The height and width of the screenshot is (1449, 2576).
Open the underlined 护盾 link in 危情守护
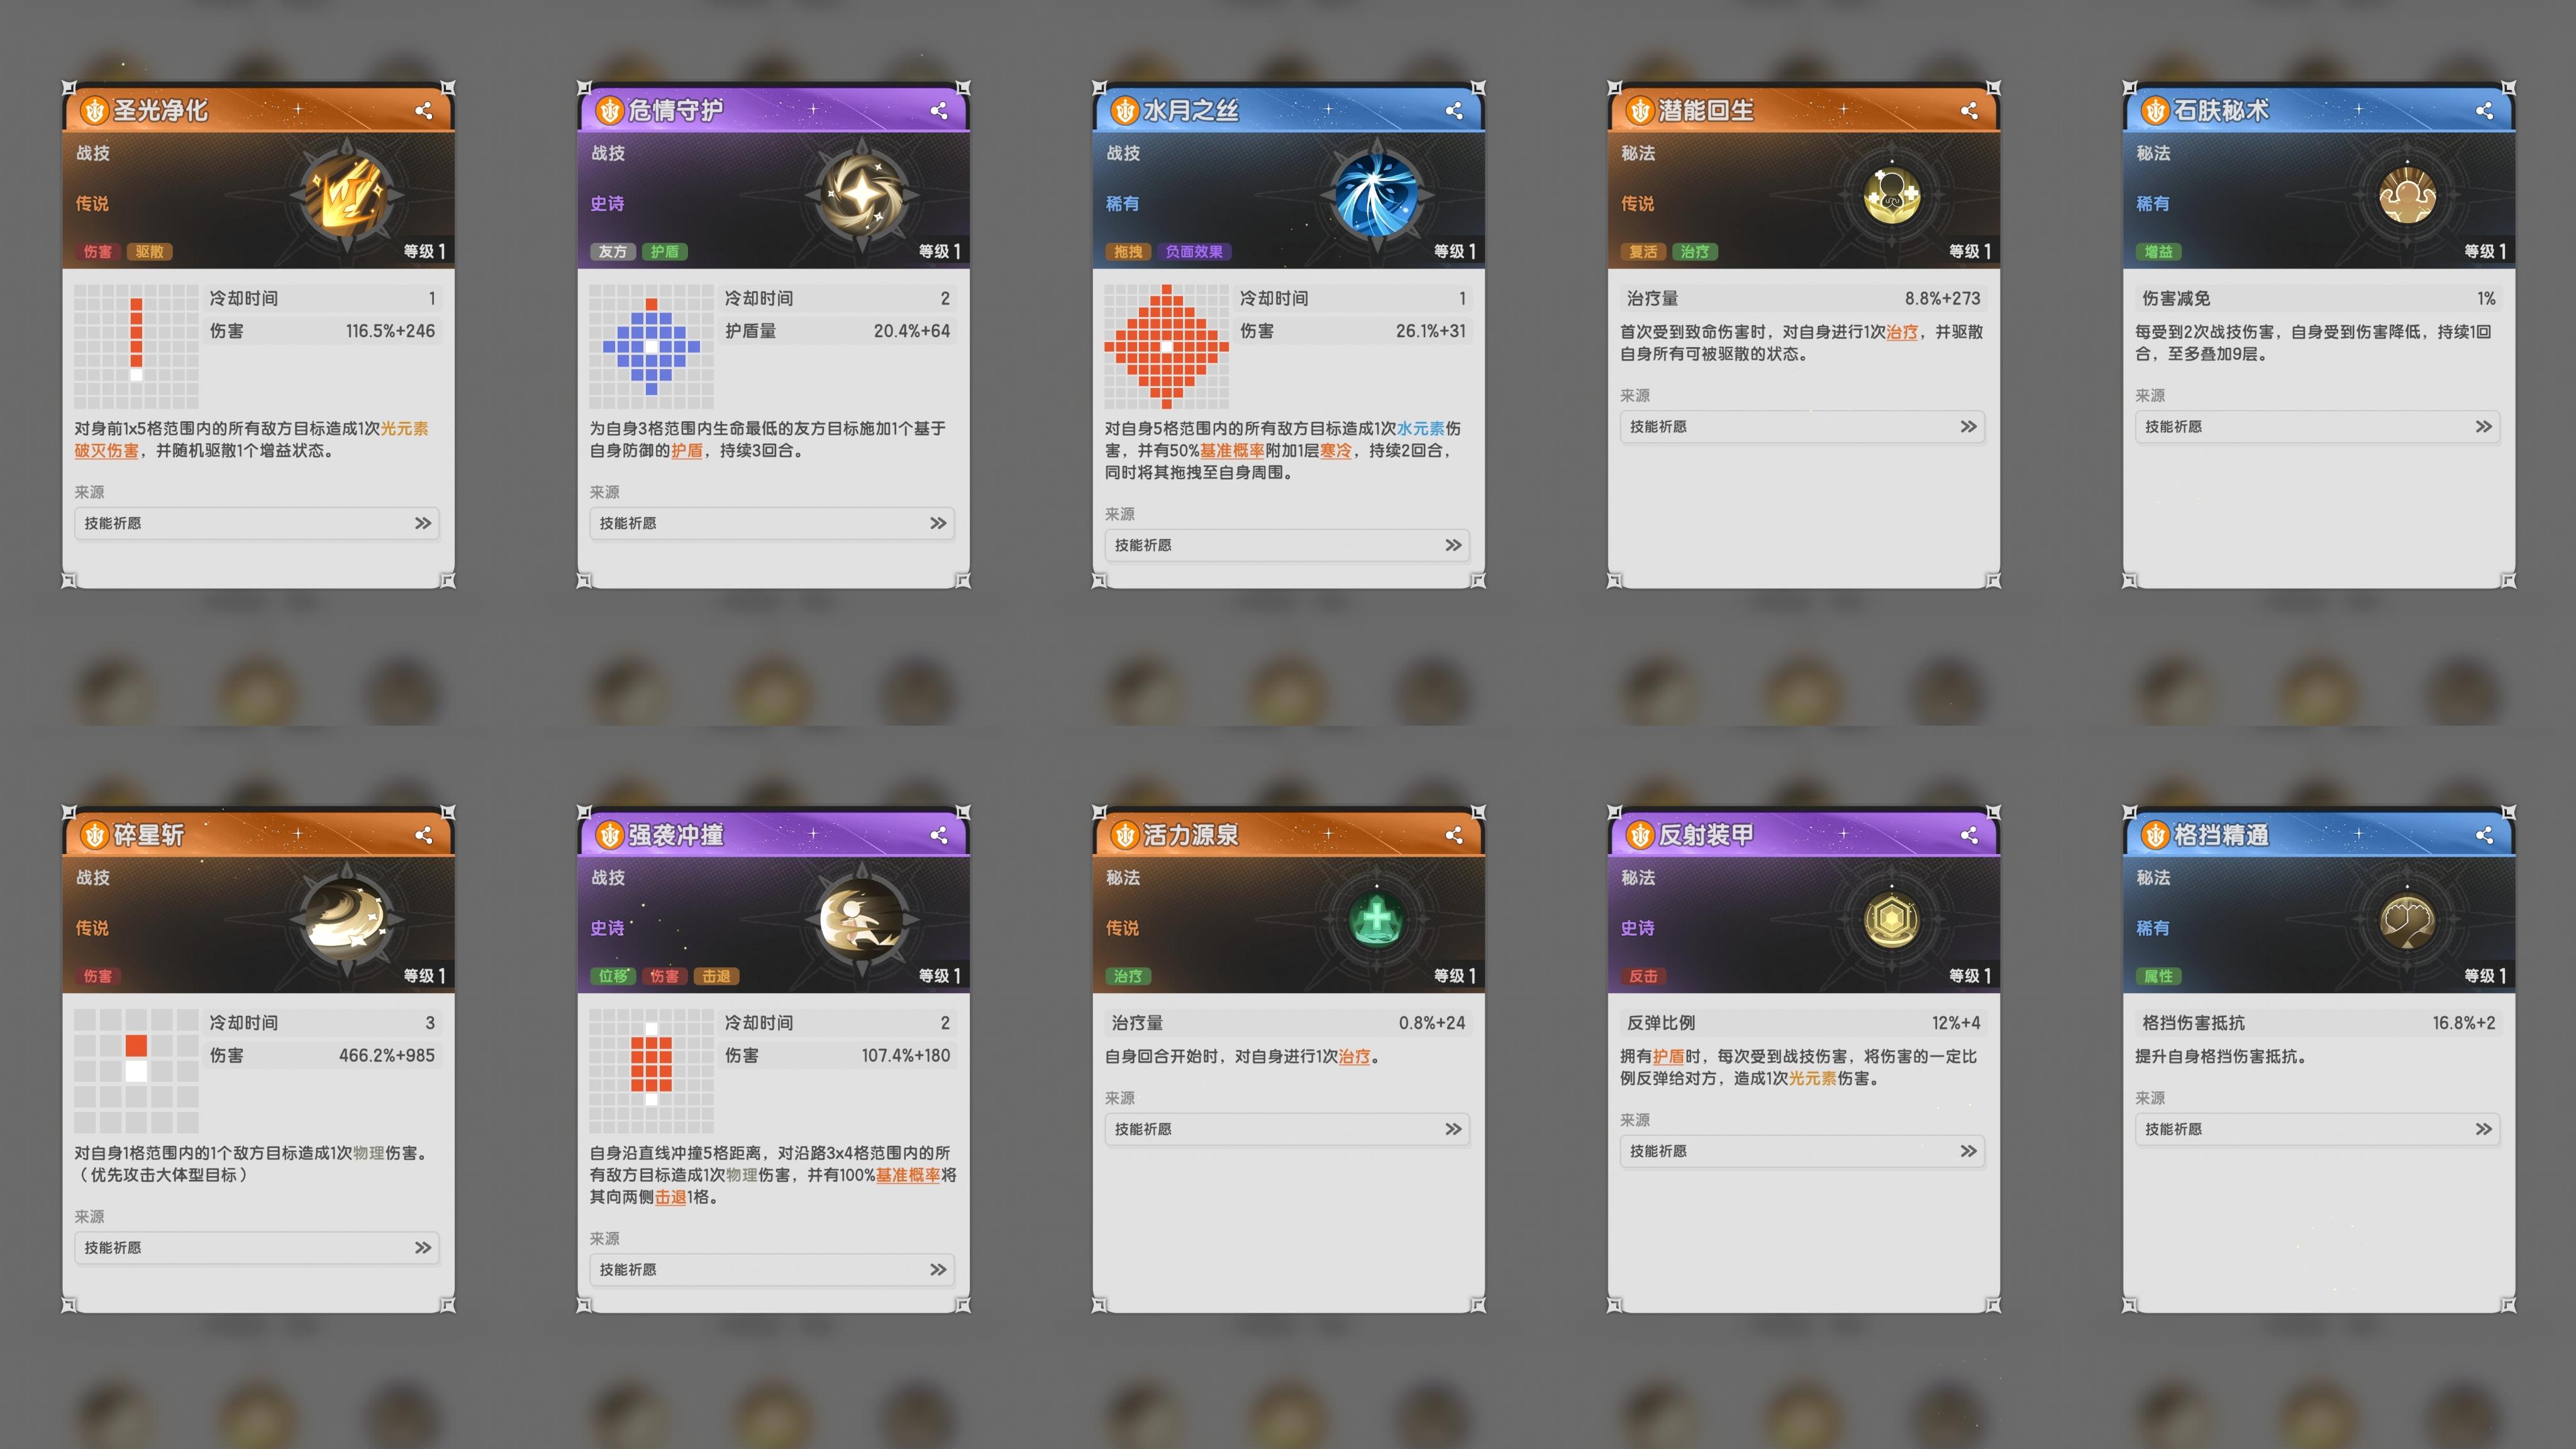click(687, 451)
